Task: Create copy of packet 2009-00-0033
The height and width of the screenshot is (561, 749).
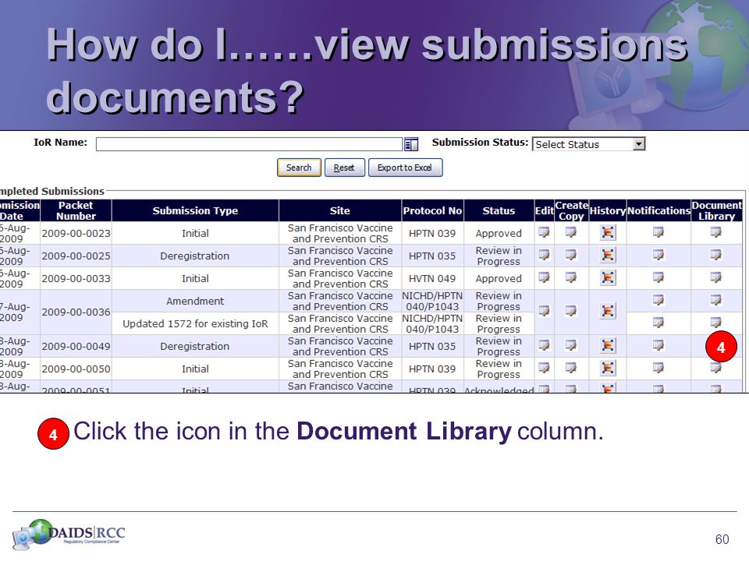Action: tap(571, 277)
